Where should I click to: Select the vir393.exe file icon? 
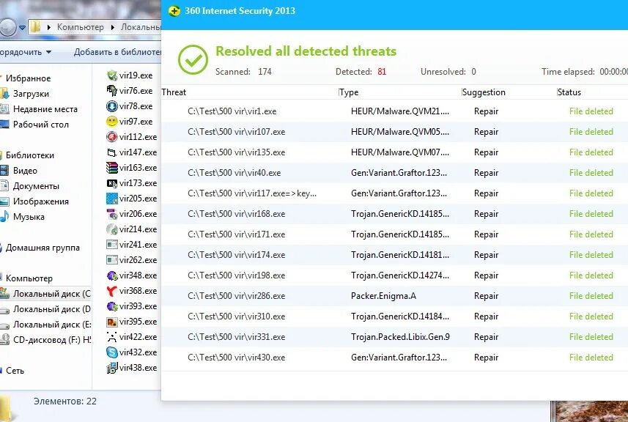pyautogui.click(x=112, y=306)
